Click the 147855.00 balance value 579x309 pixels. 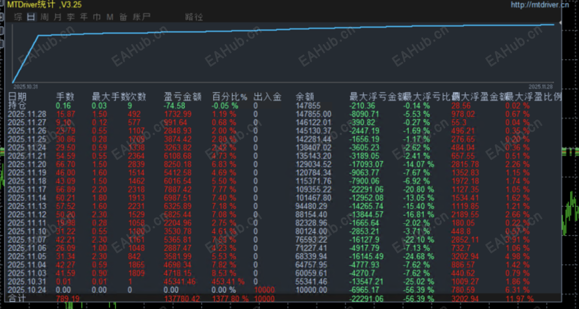[313, 114]
